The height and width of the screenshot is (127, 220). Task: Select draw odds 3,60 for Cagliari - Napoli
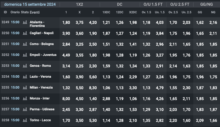tap(80, 33)
